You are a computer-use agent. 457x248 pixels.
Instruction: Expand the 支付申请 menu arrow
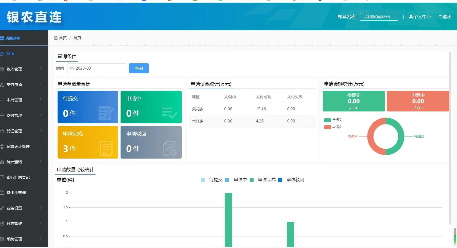[41, 84]
